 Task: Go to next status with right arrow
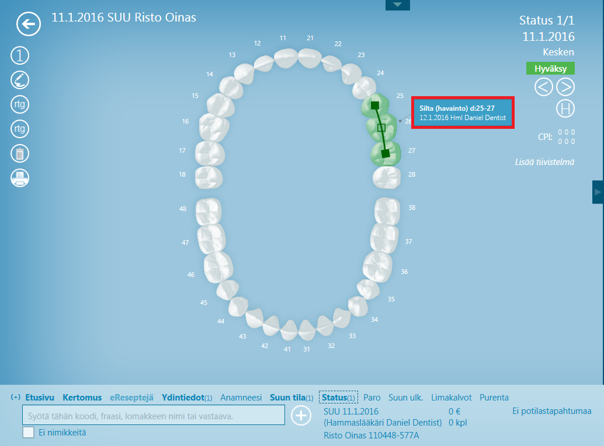click(x=565, y=87)
